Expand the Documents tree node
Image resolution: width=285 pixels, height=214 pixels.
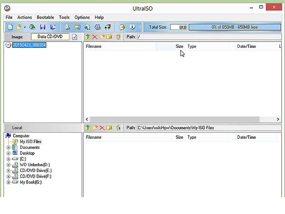(8, 147)
